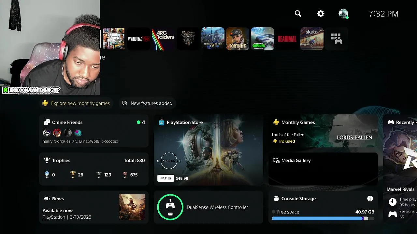Open the Monthly Games Lords of the Fallen card
The width and height of the screenshot is (417, 234).
323,131
